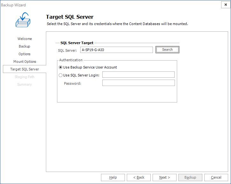Proceed with the Next button
This screenshot has width=231, height=184.
pos(164,177)
